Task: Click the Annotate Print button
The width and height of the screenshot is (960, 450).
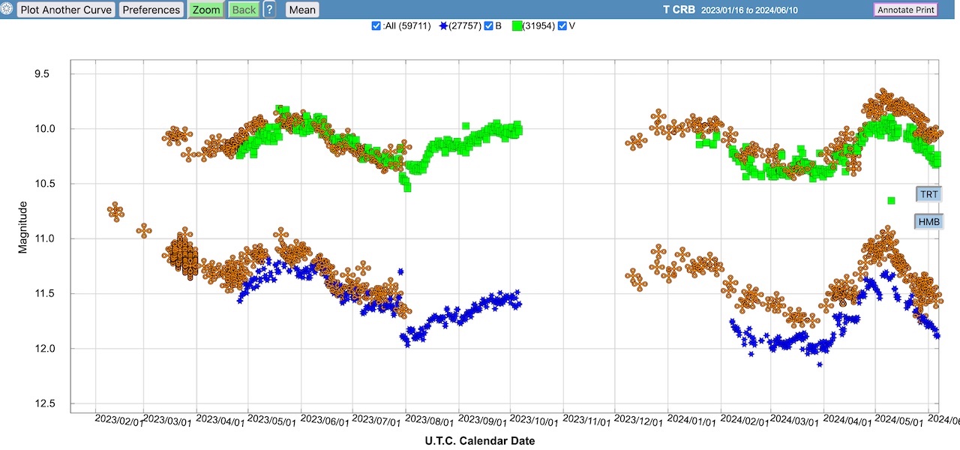Action: click(905, 10)
